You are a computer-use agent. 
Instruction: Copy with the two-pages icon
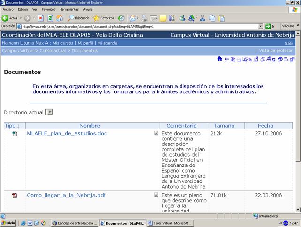tap(212, 18)
